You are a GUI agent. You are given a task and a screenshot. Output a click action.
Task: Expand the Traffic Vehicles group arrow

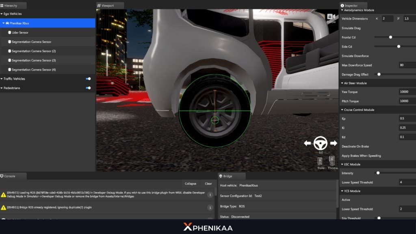click(x=2, y=79)
